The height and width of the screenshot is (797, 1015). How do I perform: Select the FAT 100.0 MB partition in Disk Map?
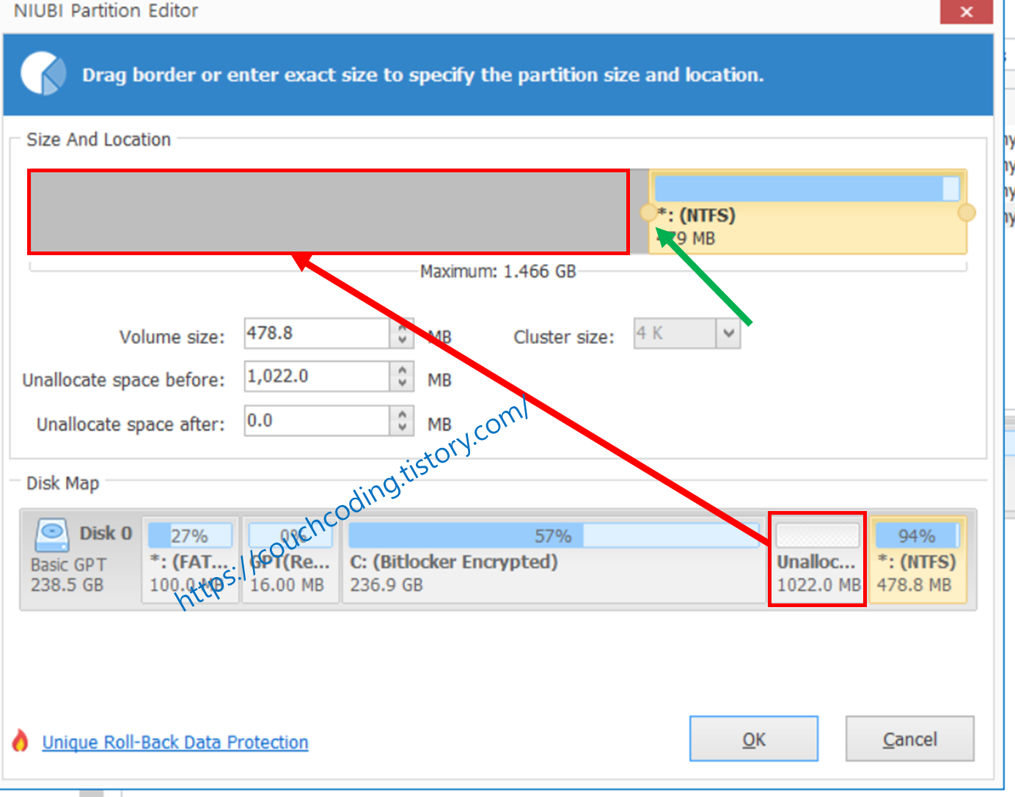pyautogui.click(x=191, y=559)
